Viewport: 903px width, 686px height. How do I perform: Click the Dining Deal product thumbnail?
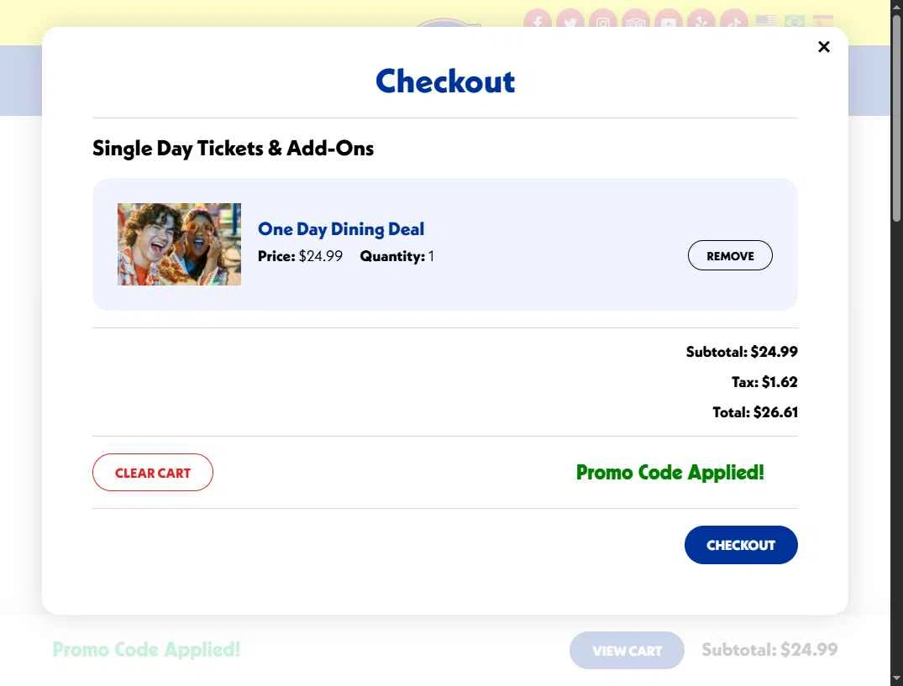pyautogui.click(x=179, y=244)
